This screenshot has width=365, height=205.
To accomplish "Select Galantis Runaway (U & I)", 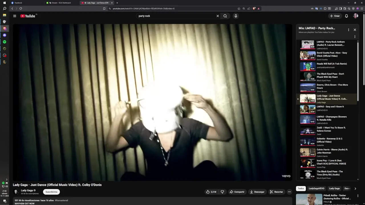I will point(327,142).
